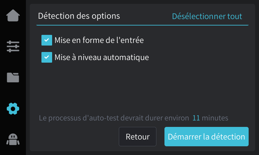Select the settings gear icon
259x155 pixels.
(x=13, y=108)
